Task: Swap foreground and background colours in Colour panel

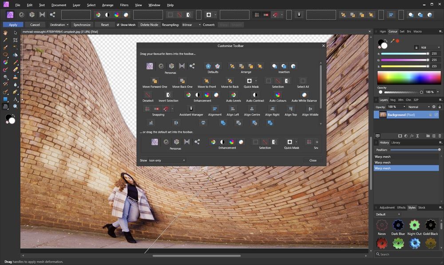Action: click(x=386, y=41)
